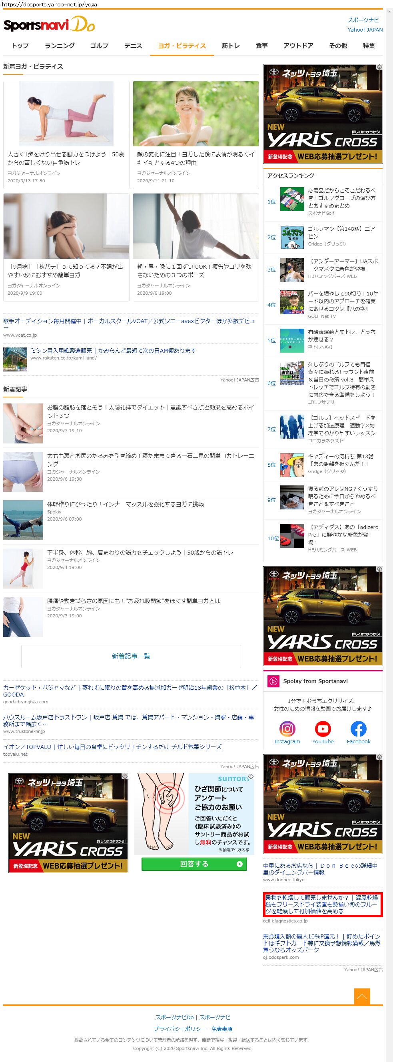
Task: Open ranking 2位 ゴルフマン【第148話】
Action: (342, 233)
